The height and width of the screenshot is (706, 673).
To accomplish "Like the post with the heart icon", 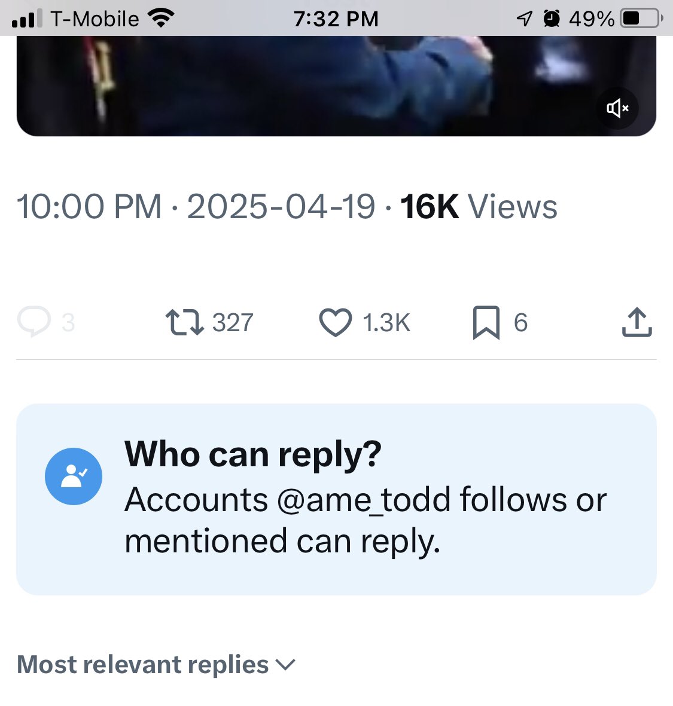I will [x=335, y=322].
